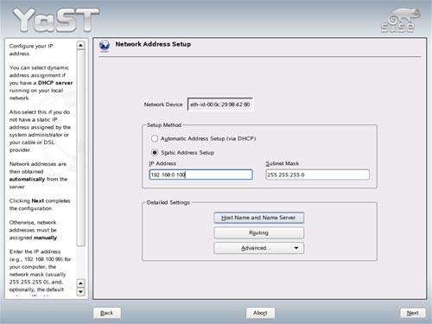Click the 'Subnet Mask' label
This screenshot has height=324, width=432.
pos(283,163)
